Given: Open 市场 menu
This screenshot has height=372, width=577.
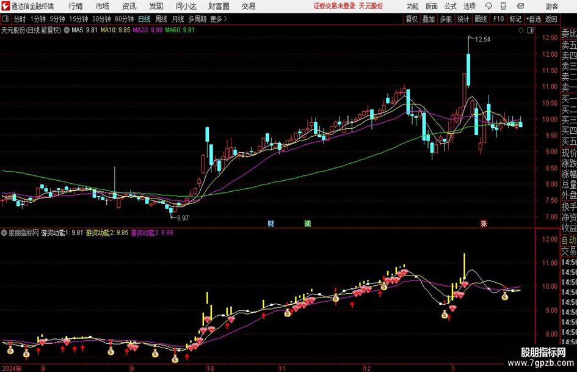Looking at the screenshot, I should (103, 6).
